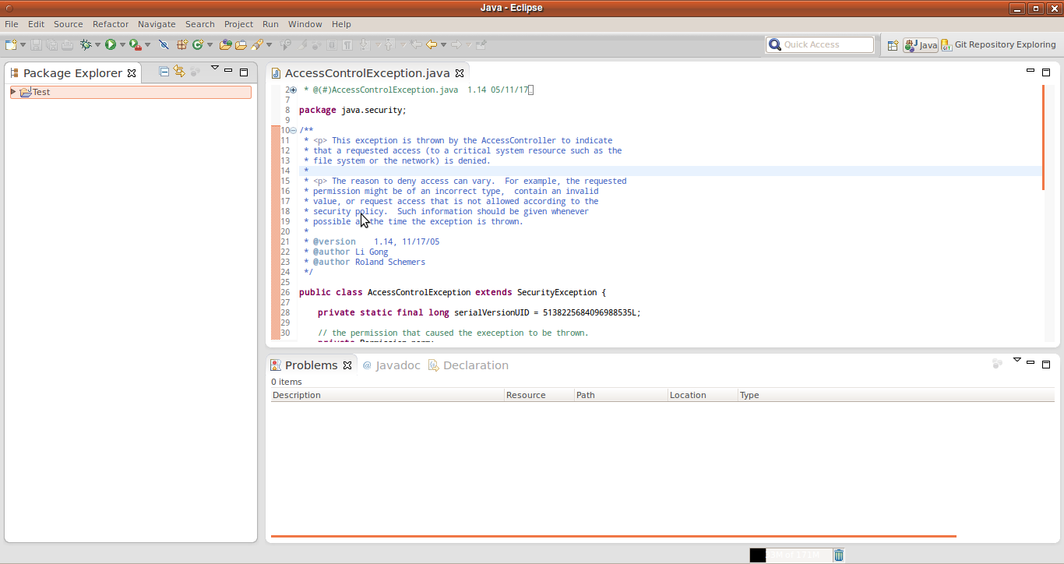Screen dimensions: 1064x564
Task: Open Debug configurations dropdown arrow
Action: tap(97, 44)
